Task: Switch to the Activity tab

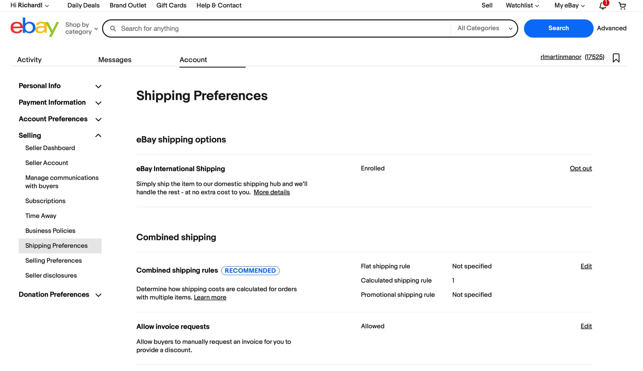Action: pyautogui.click(x=29, y=60)
